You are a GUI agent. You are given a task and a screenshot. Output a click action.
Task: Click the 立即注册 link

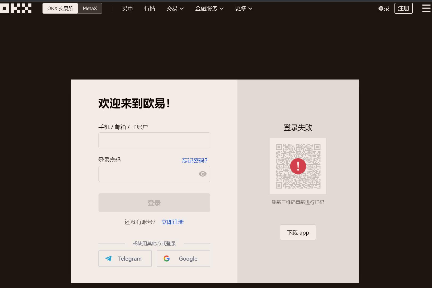pos(172,222)
